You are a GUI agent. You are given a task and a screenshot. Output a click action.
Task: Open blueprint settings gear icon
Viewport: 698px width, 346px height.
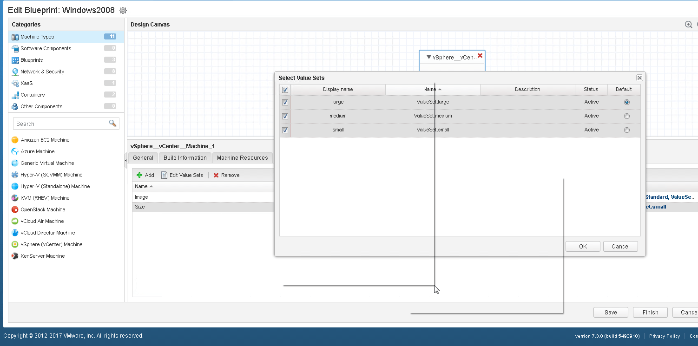123,10
